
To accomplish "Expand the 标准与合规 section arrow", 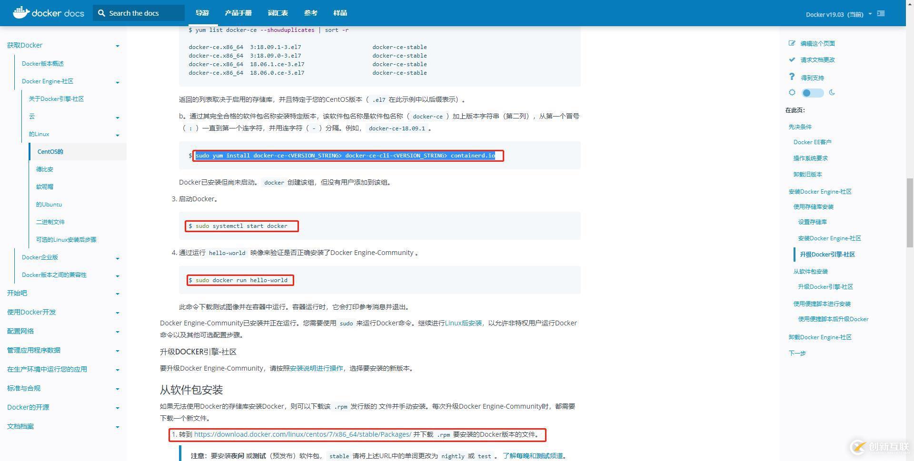I will (118, 389).
